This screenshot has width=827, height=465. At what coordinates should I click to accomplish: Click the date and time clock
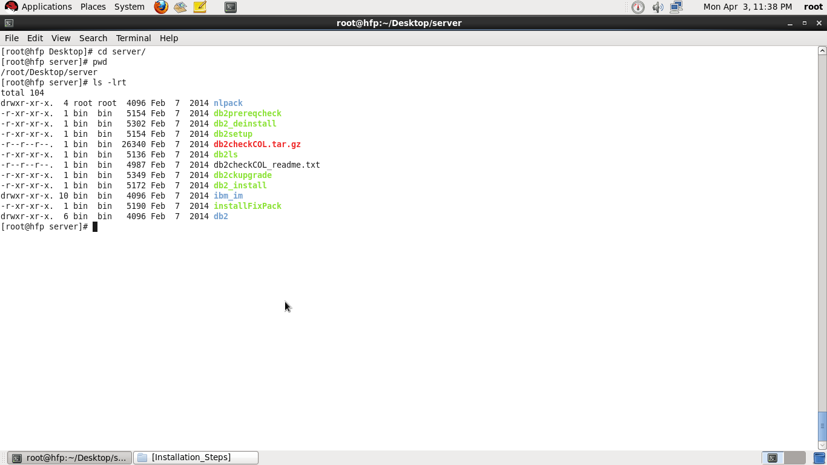(x=748, y=7)
